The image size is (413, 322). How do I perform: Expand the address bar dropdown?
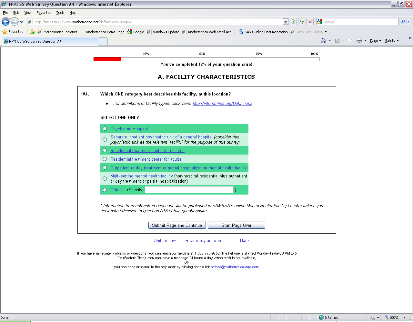(286, 22)
